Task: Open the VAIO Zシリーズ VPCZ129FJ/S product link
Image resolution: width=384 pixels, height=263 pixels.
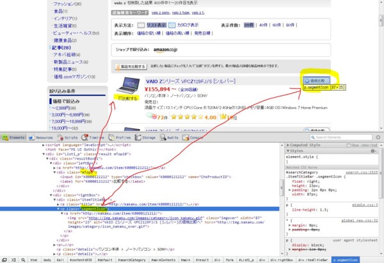Action: tap(191, 81)
